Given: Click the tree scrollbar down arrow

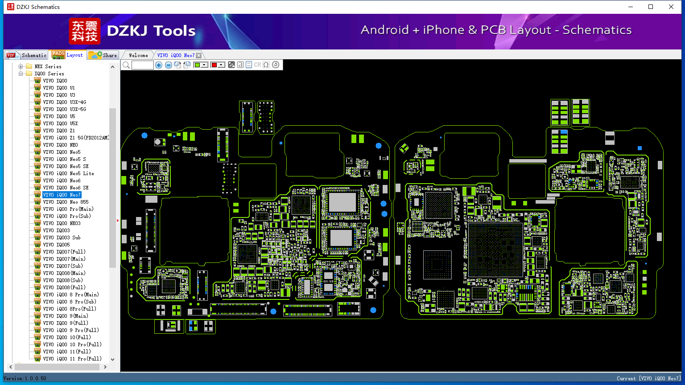Looking at the screenshot, I should [112, 359].
